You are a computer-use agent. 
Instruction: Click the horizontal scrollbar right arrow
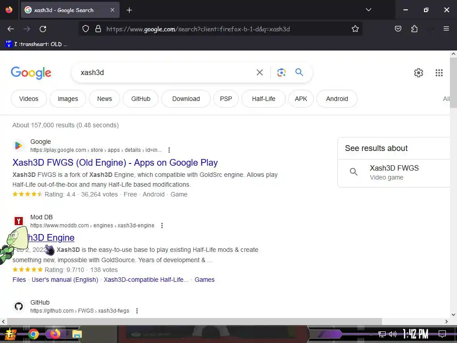(446, 322)
